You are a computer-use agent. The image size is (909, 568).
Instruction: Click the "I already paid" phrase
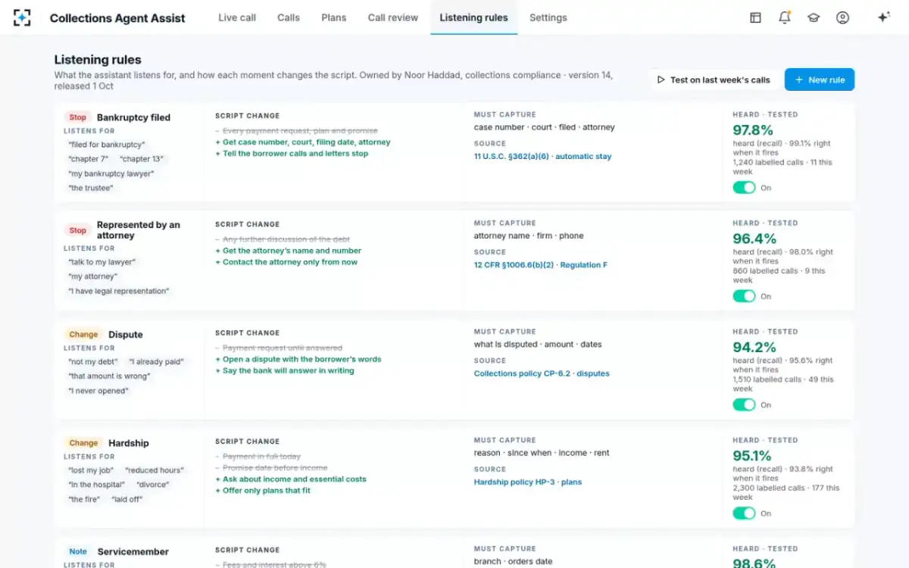click(x=156, y=362)
